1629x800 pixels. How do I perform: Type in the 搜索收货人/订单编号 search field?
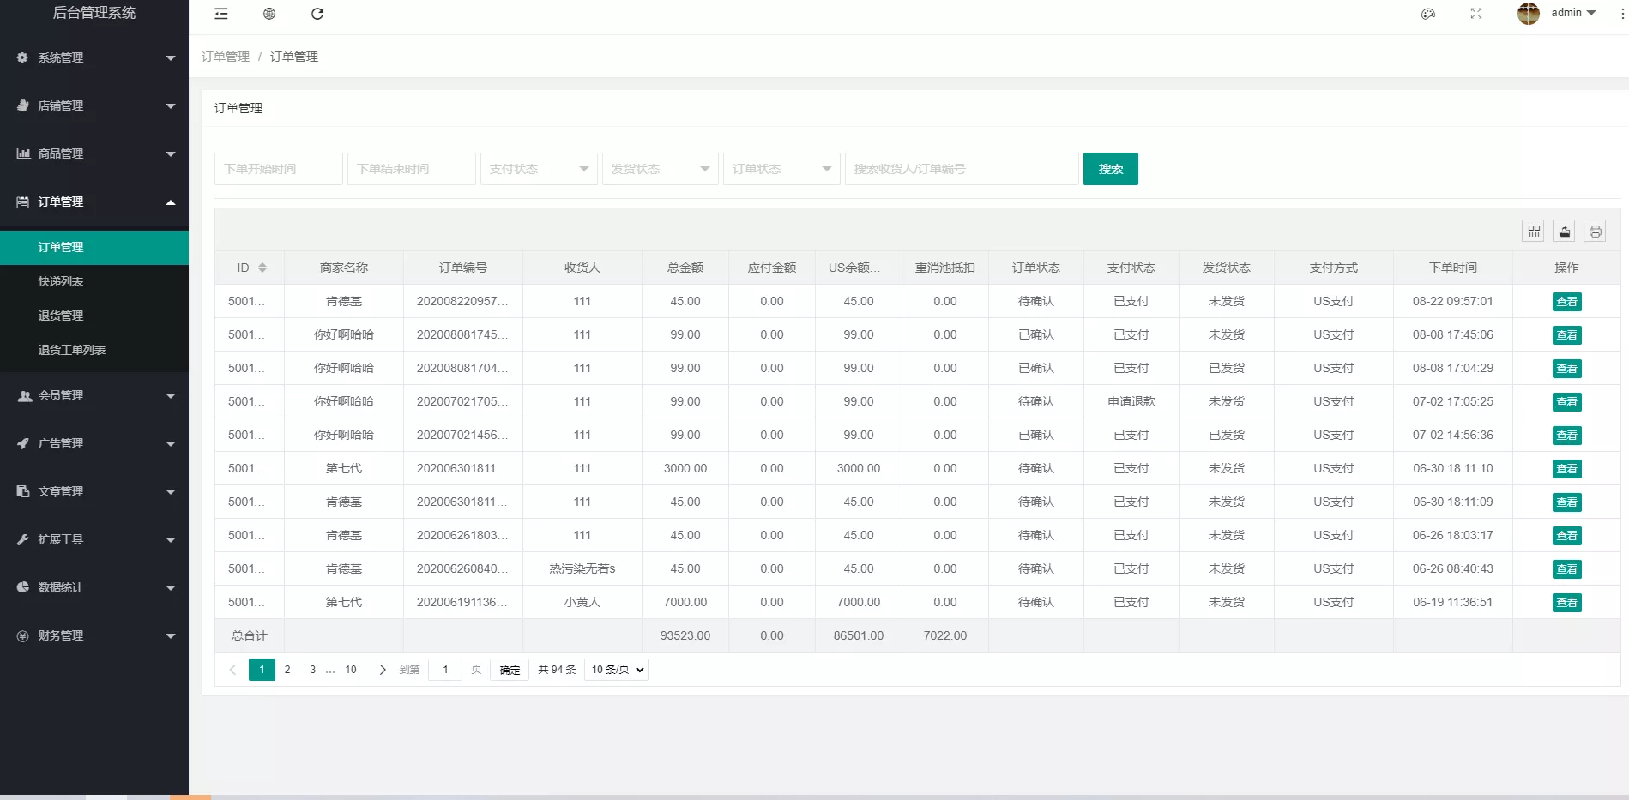point(961,169)
